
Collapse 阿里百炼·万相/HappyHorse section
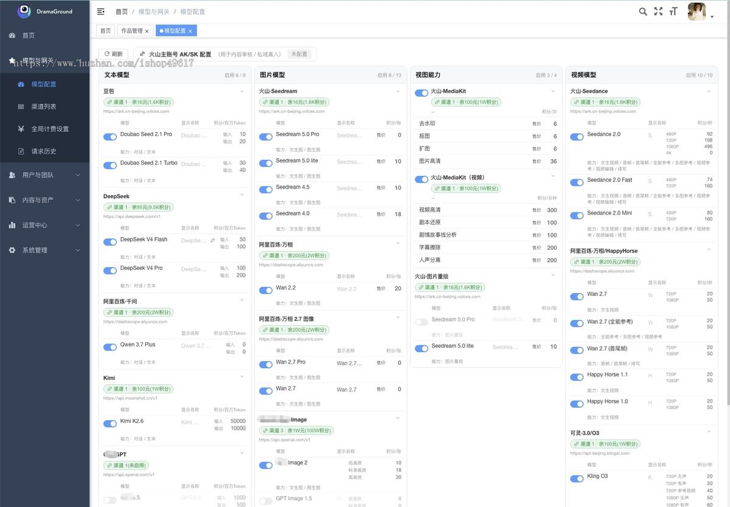[x=709, y=250]
